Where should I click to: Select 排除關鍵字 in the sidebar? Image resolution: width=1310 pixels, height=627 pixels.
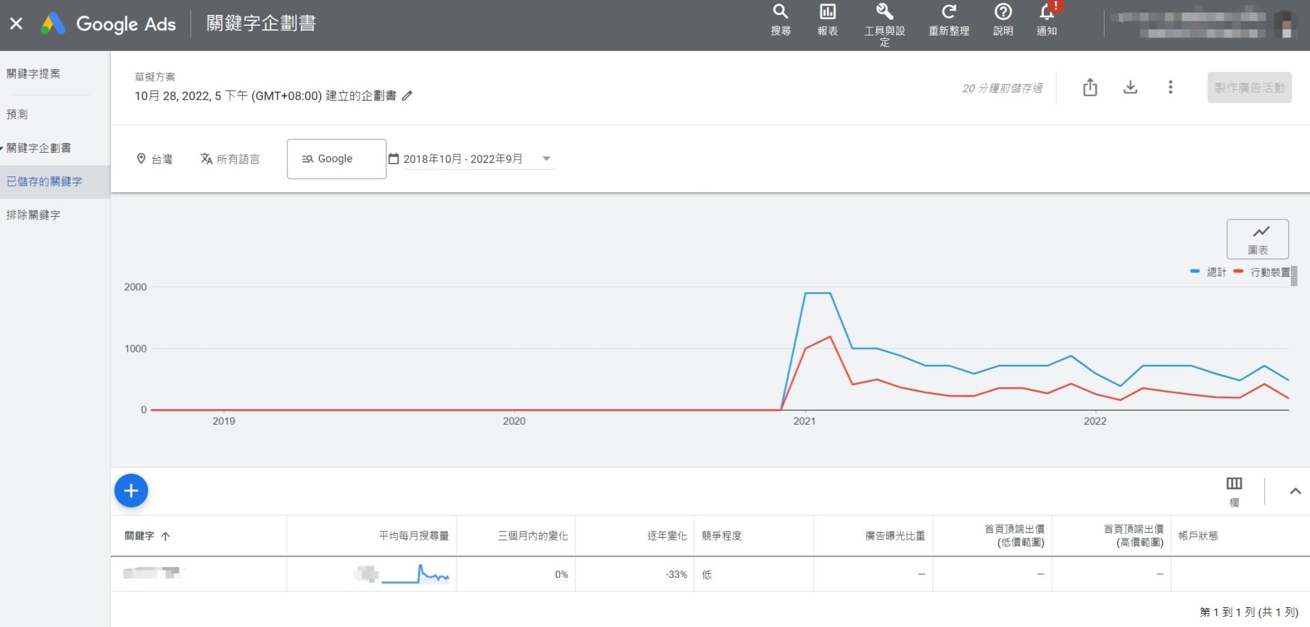point(33,215)
